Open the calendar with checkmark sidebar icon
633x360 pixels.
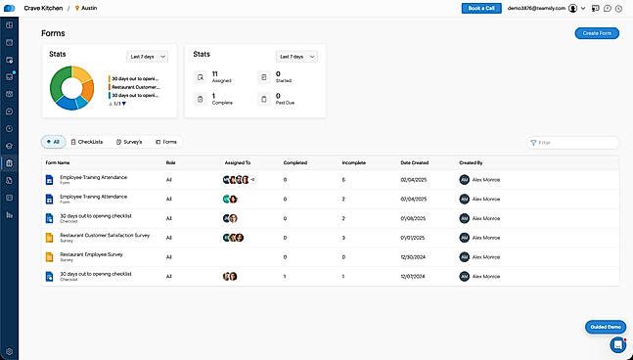[x=9, y=60]
